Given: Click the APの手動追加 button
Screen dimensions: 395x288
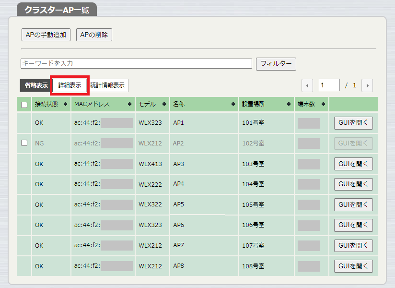Looking at the screenshot, I should click(46, 35).
